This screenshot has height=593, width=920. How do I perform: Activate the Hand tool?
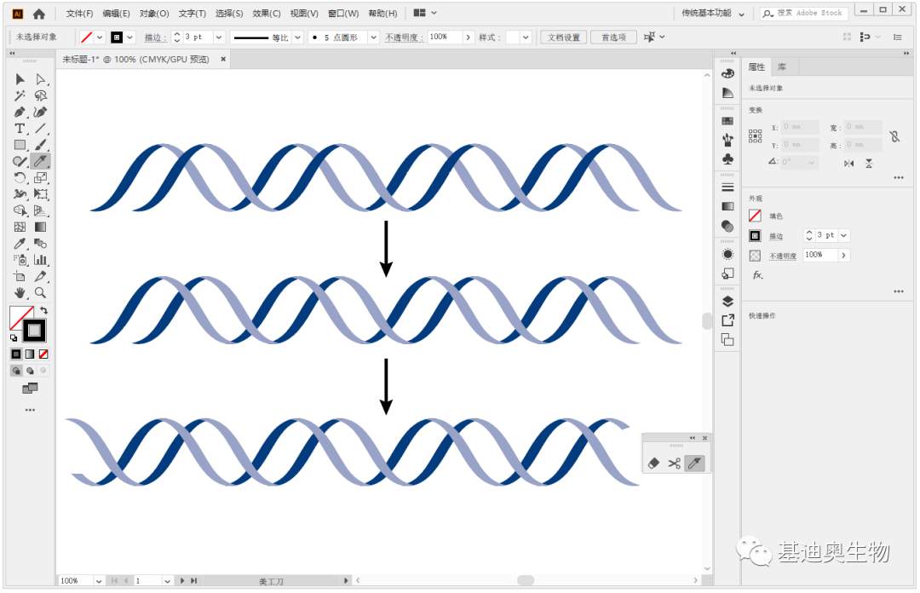(20, 292)
